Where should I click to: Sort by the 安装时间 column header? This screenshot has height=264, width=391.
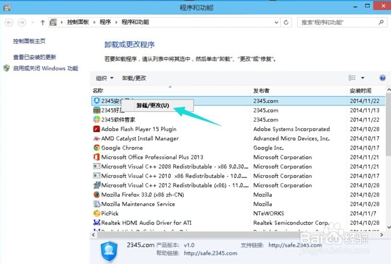point(366,90)
